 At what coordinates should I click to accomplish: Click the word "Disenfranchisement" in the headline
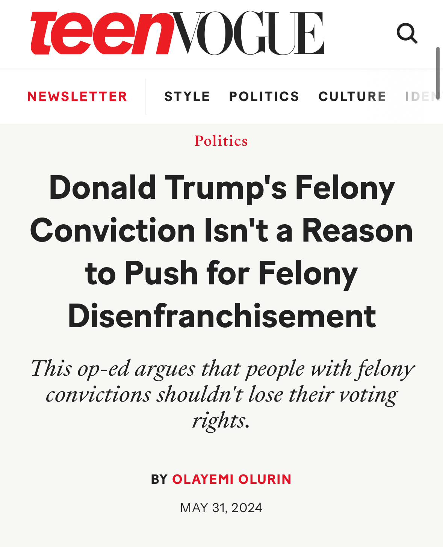tap(222, 316)
